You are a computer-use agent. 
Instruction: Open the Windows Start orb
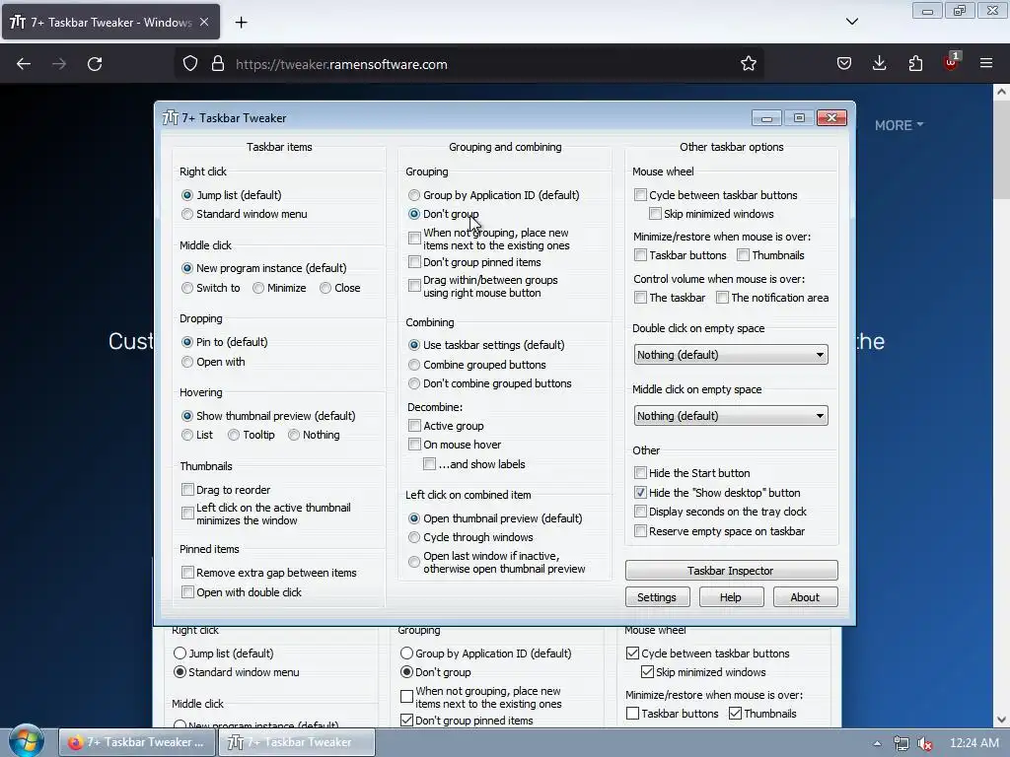[27, 740]
